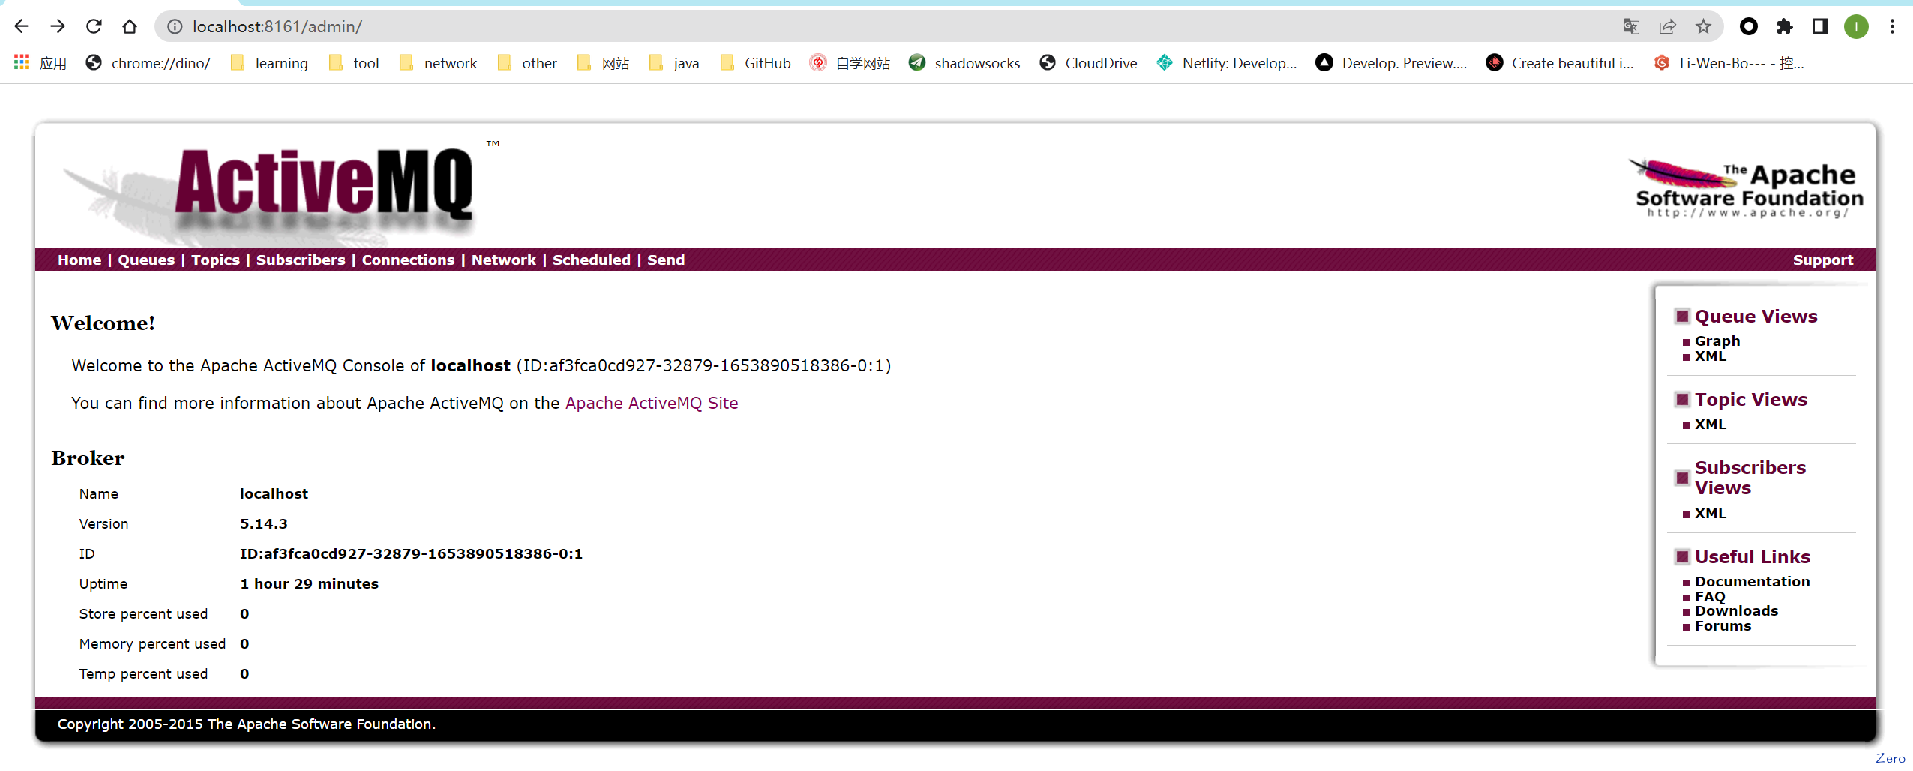Open the shadowsocks bookmark

point(964,63)
